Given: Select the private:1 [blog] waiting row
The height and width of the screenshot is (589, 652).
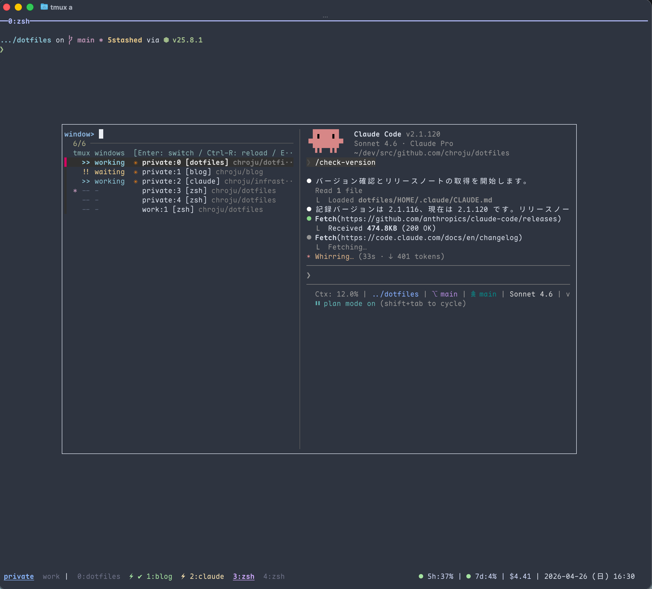Looking at the screenshot, I should point(179,172).
